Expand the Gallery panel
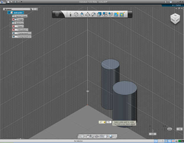The width and height of the screenshot is (184, 143). pyautogui.click(x=177, y=5)
